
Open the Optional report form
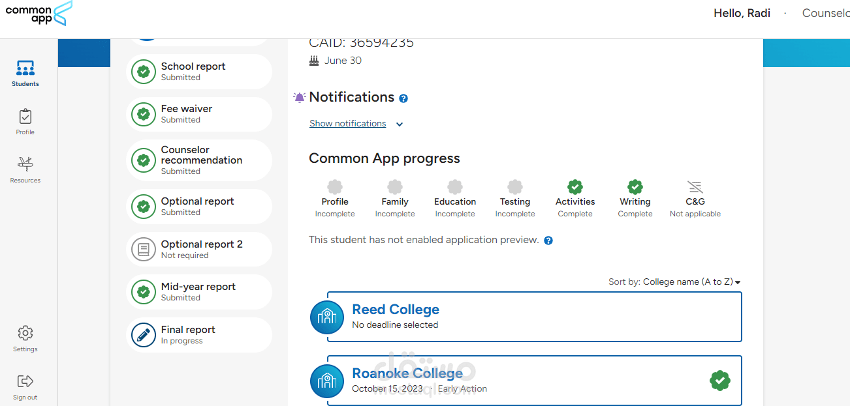(x=199, y=207)
